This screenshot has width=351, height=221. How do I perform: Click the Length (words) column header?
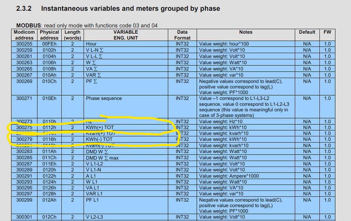click(x=72, y=35)
